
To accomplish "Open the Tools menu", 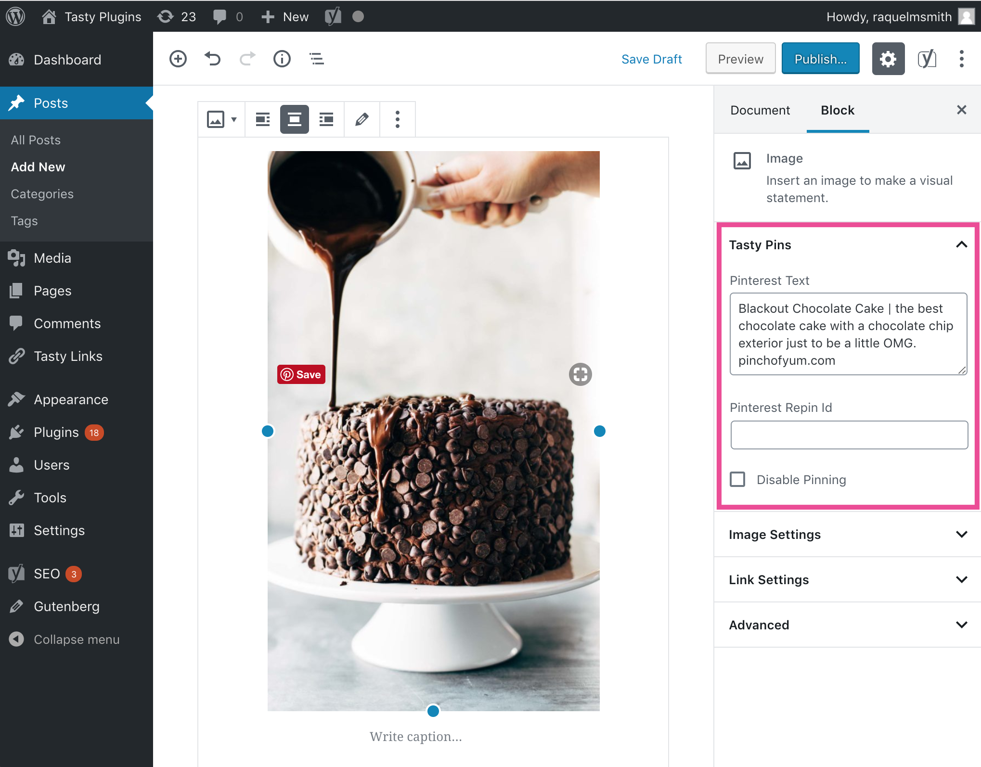I will point(77,498).
